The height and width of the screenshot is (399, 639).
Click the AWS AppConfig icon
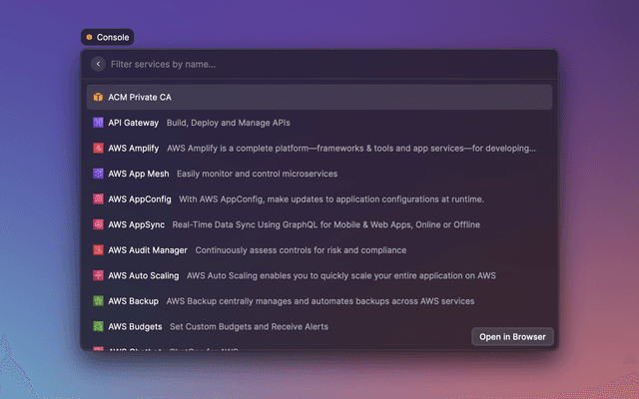coord(98,199)
